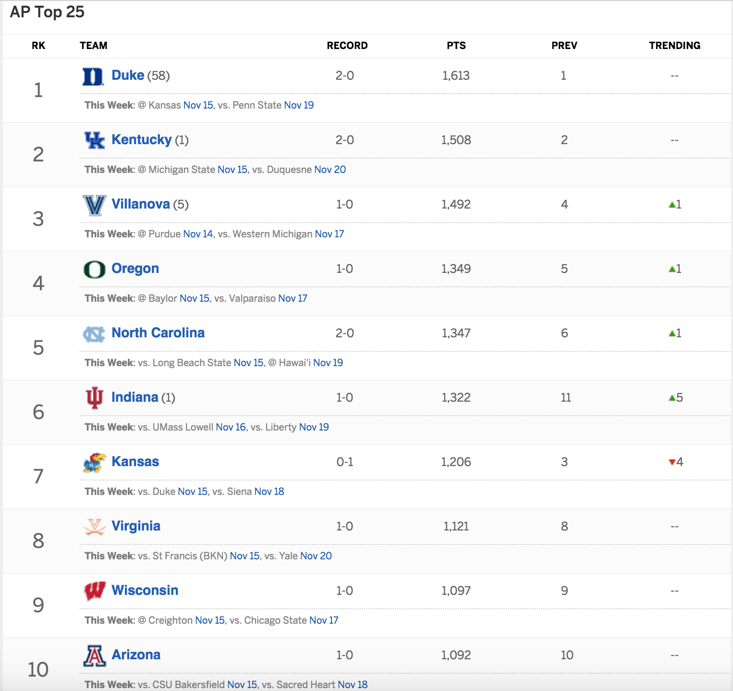Click the Virginia crossed sabres logo
This screenshot has width=733, height=691.
click(94, 527)
